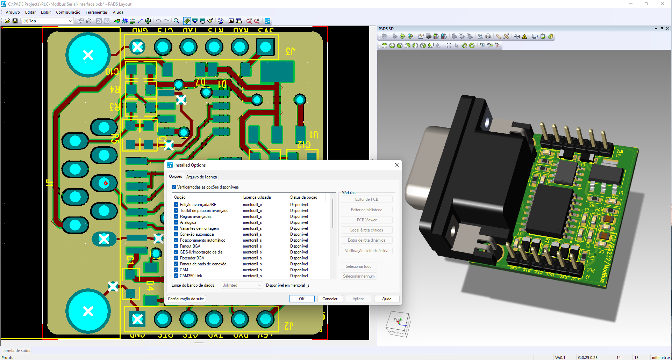Viewport: 672px width, 360px height.
Task: Toggle the 'Regras avançadas' checkbox
Action: [176, 216]
